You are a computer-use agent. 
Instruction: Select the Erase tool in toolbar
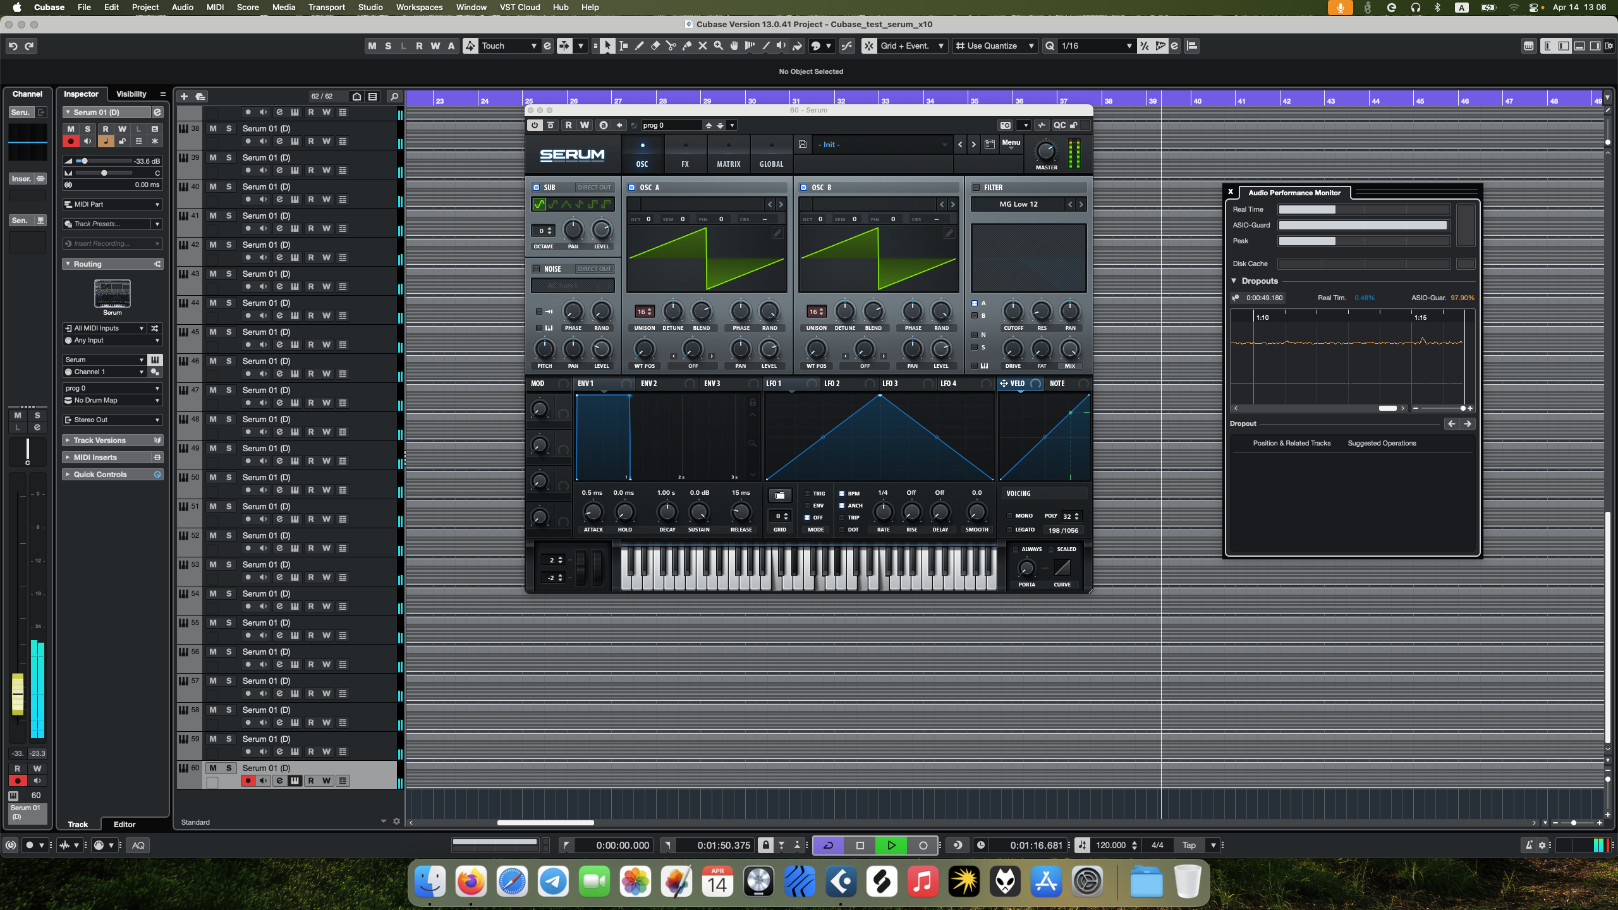click(x=655, y=45)
